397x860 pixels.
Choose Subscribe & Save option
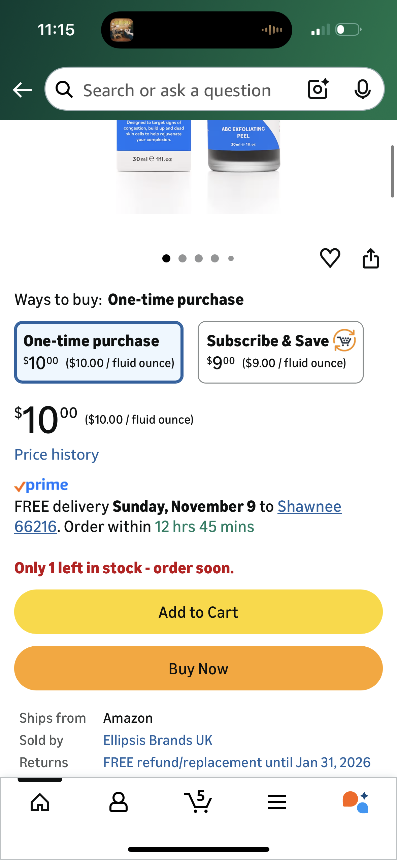tap(280, 352)
